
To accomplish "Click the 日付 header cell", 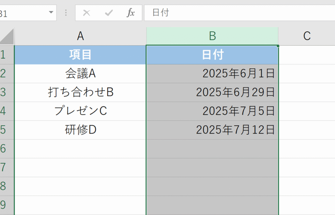I will coord(212,55).
